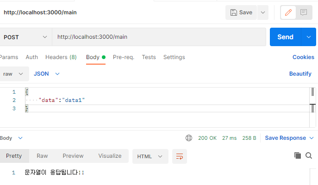Click the 27 ms response time
The width and height of the screenshot is (318, 185).
[230, 138]
